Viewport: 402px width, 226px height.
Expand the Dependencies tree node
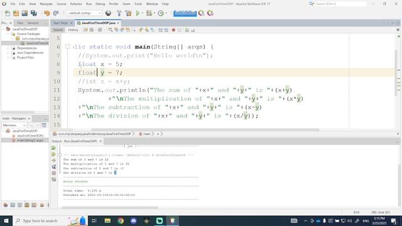(8, 48)
